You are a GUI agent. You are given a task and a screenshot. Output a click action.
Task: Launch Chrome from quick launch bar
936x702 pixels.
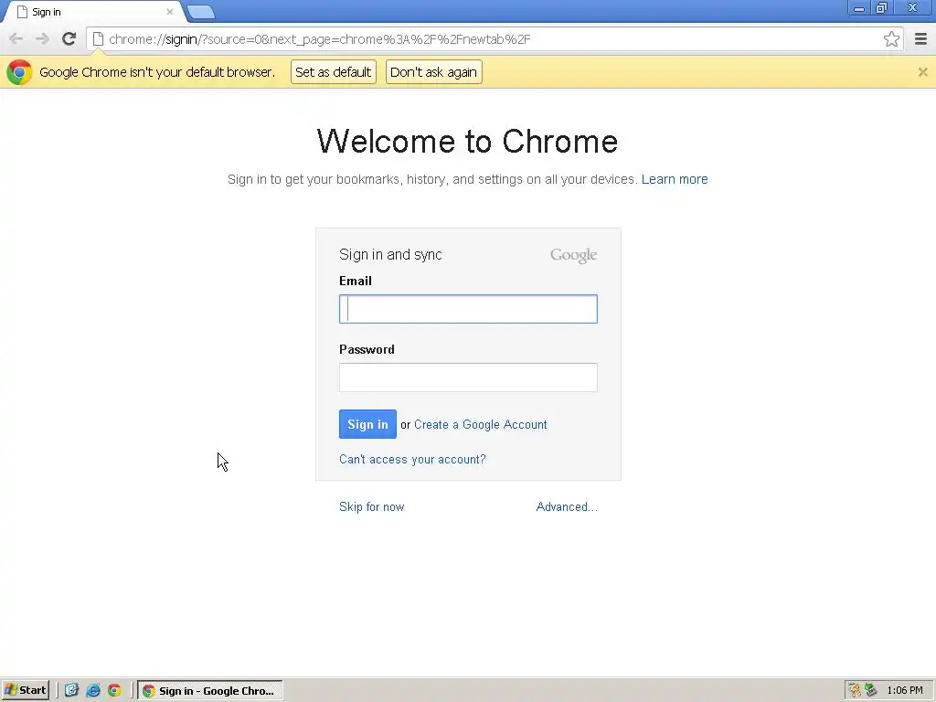(114, 691)
